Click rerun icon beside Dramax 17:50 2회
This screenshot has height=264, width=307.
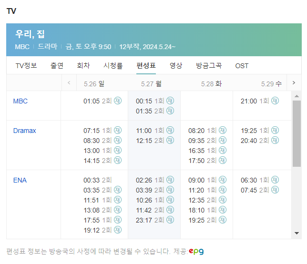(223, 160)
